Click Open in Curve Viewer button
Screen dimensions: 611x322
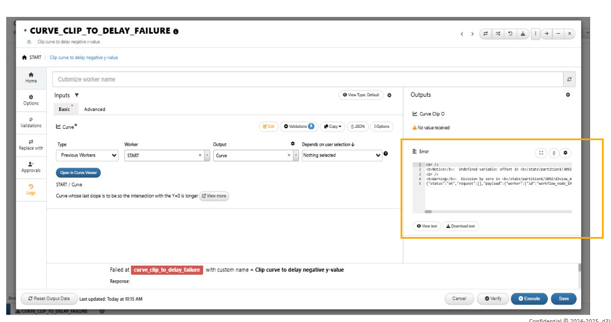78,173
